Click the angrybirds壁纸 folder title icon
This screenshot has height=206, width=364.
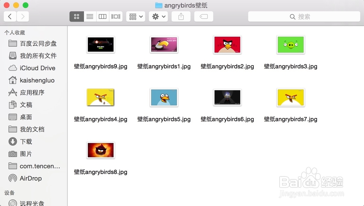[159, 5]
